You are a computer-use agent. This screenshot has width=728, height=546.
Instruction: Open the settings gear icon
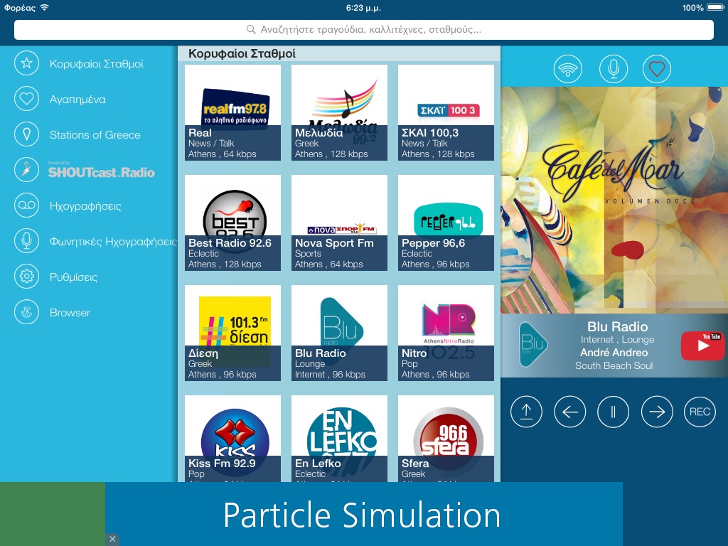[x=26, y=277]
